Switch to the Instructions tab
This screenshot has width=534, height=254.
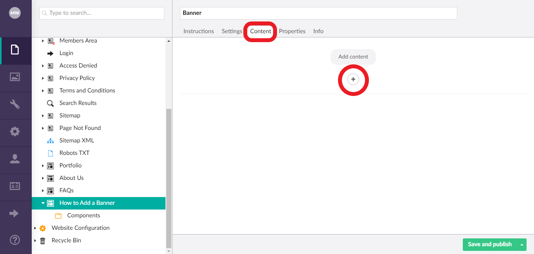(x=199, y=31)
